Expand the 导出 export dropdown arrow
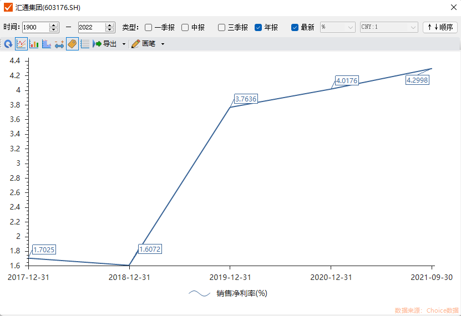Image resolution: width=461 pixels, height=316 pixels. [124, 44]
